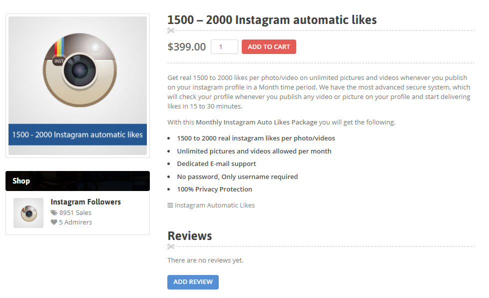The image size is (489, 298).
Task: Open the Instagram Automatic Likes category link
Action: [215, 205]
